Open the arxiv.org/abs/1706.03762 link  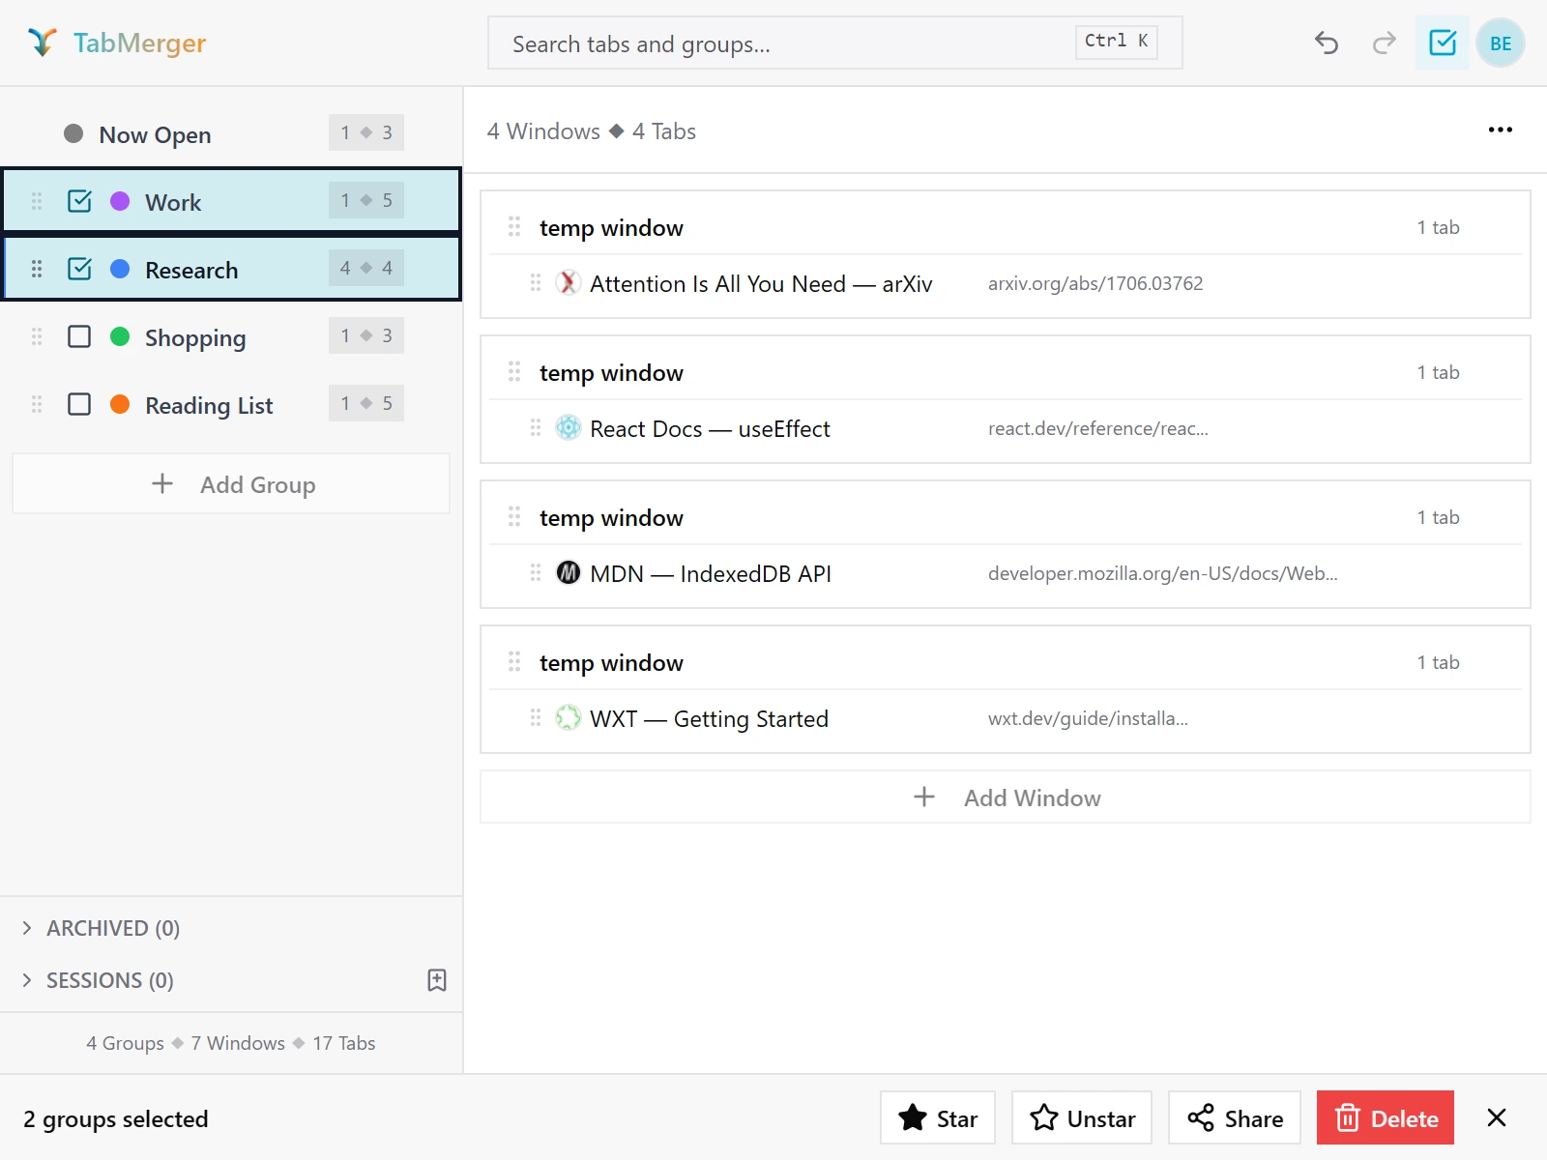click(x=1095, y=283)
